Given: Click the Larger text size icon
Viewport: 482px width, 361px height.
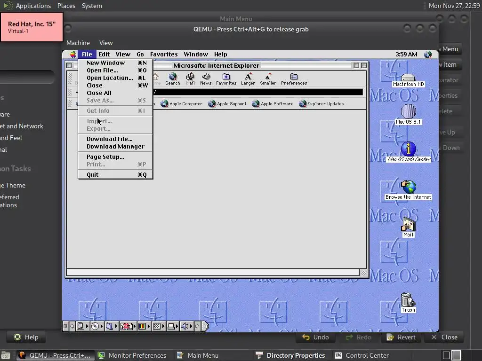Looking at the screenshot, I should tap(248, 79).
